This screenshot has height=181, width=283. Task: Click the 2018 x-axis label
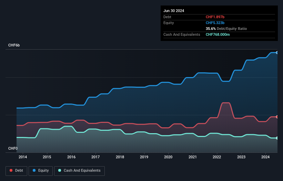click(x=120, y=157)
